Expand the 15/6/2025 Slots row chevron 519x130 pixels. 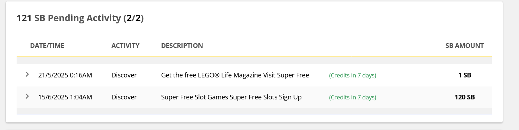[x=27, y=97]
